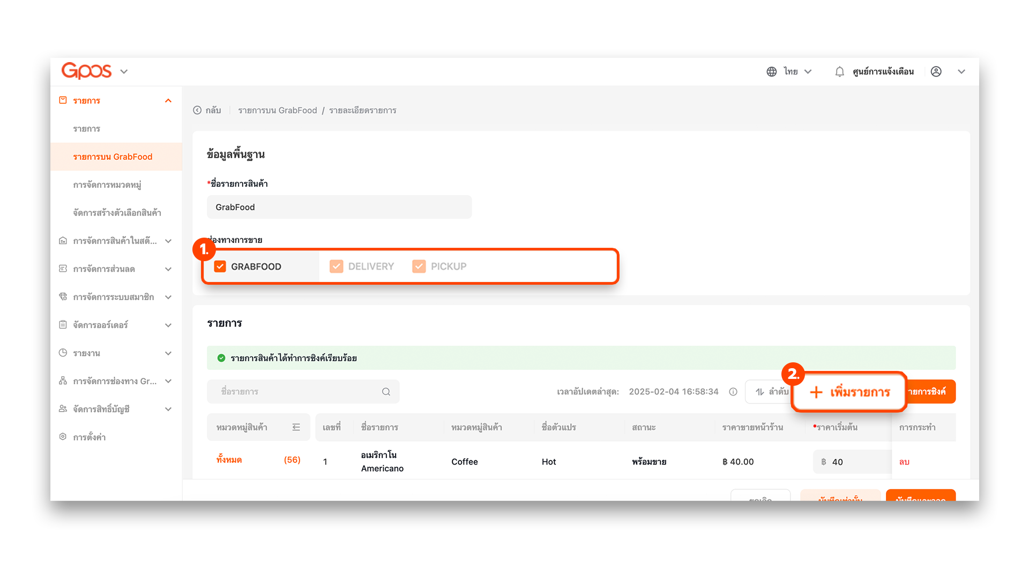Toggle the DELIVERY checkbox
Screen dimensions: 1029x578
point(337,267)
